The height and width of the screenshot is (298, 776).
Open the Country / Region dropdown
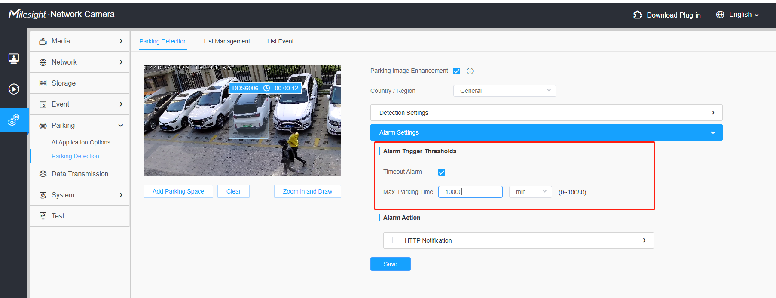[x=505, y=91]
